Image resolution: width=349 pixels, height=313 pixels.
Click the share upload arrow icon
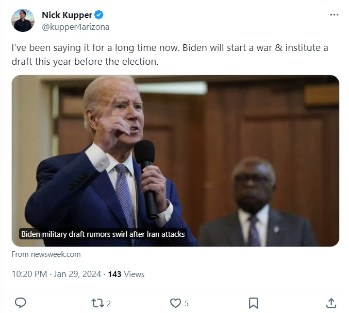pyautogui.click(x=331, y=303)
